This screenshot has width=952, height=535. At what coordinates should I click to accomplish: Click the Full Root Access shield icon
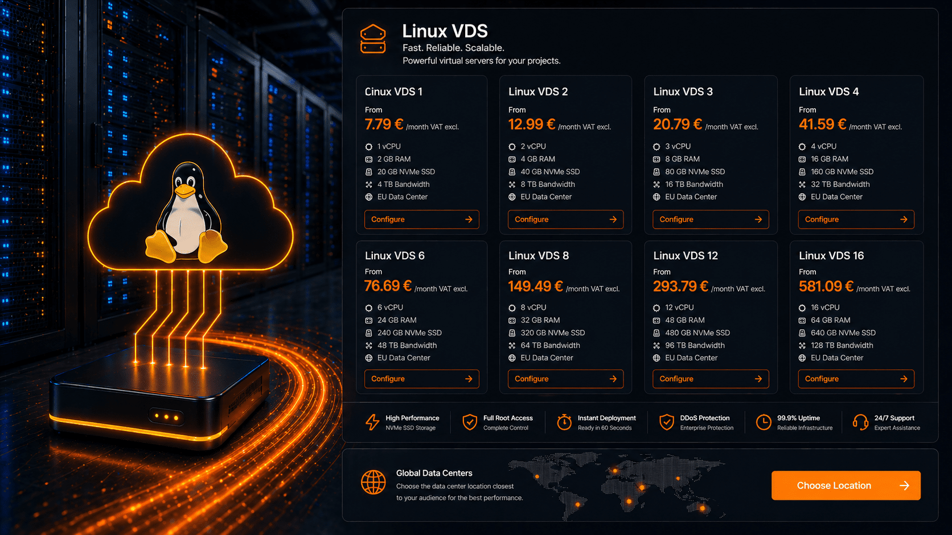click(x=470, y=422)
